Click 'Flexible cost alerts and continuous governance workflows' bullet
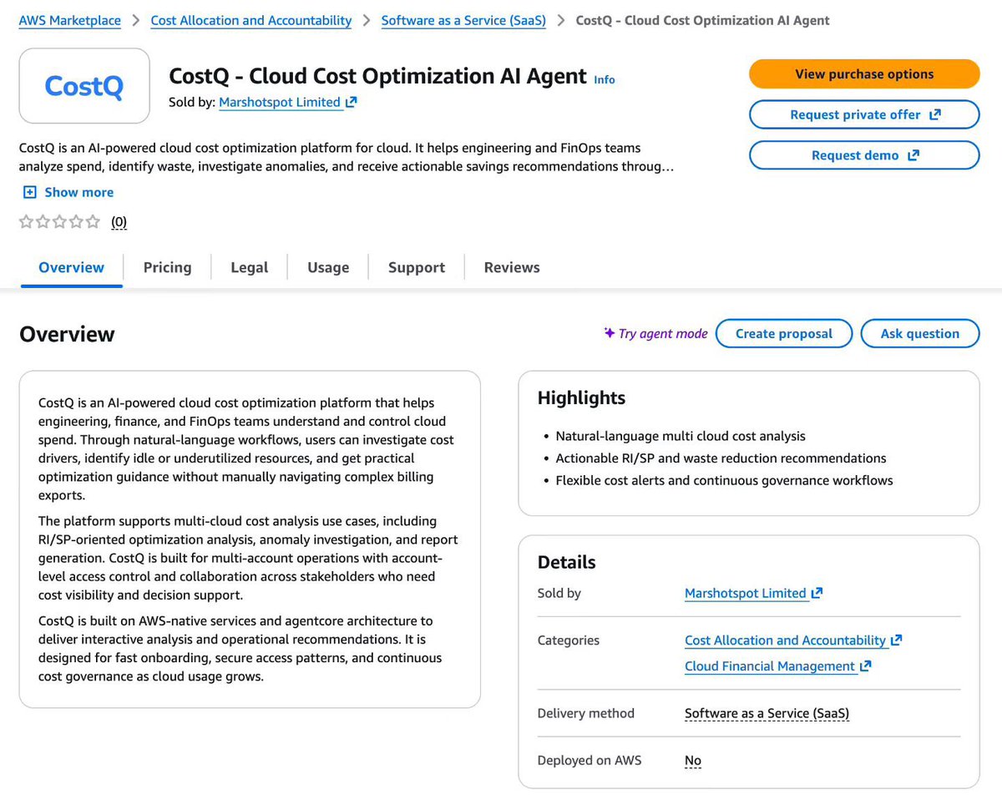 coord(724,480)
